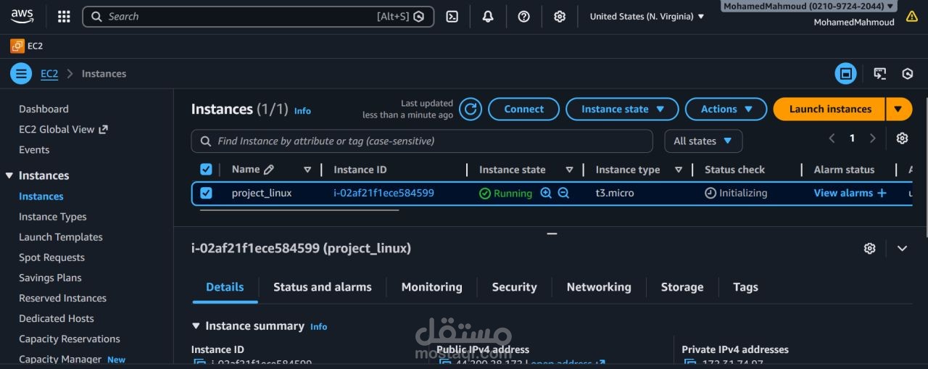Open the notifications bell

[x=488, y=17]
